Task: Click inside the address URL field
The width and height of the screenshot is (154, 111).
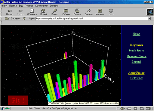Action: point(92,19)
